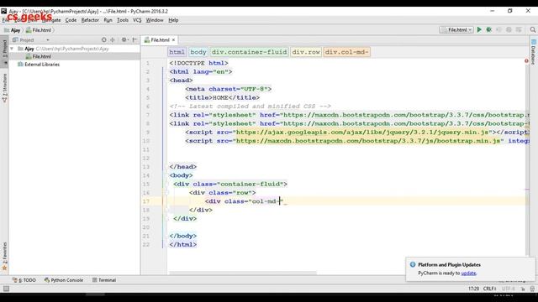Click the tool windows quick-access icon in status bar
This screenshot has height=302, width=538.
6,289
